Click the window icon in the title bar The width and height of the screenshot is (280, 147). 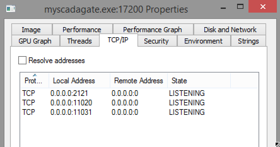(10, 9)
